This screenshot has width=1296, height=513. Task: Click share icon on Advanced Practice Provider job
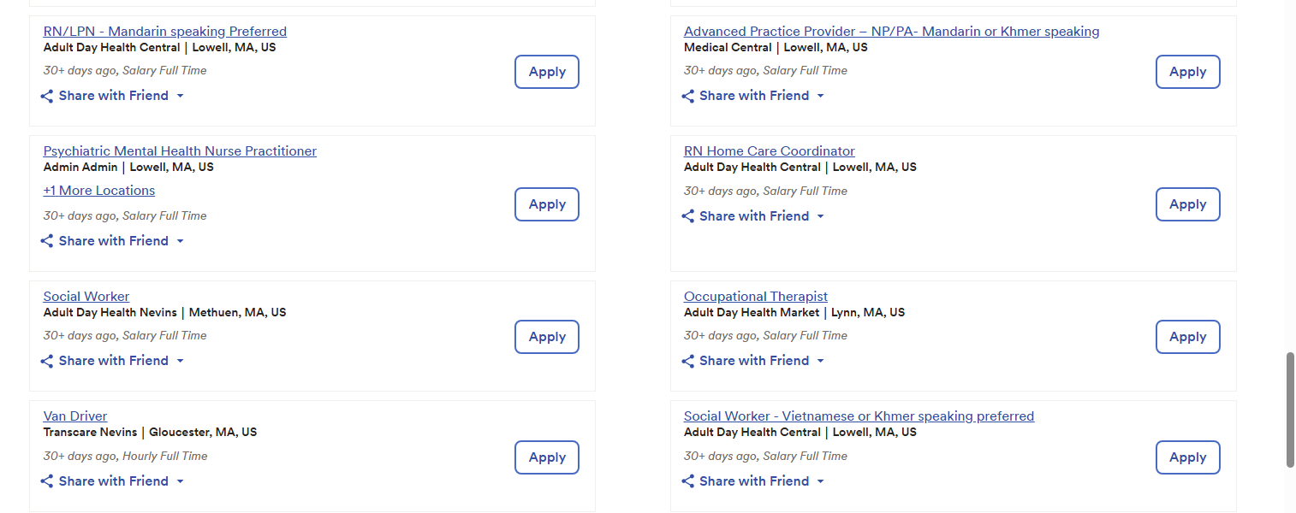(687, 97)
